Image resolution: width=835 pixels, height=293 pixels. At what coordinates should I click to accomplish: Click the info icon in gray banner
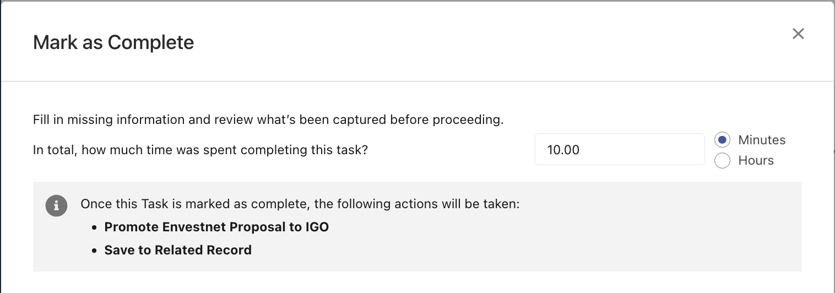(56, 206)
